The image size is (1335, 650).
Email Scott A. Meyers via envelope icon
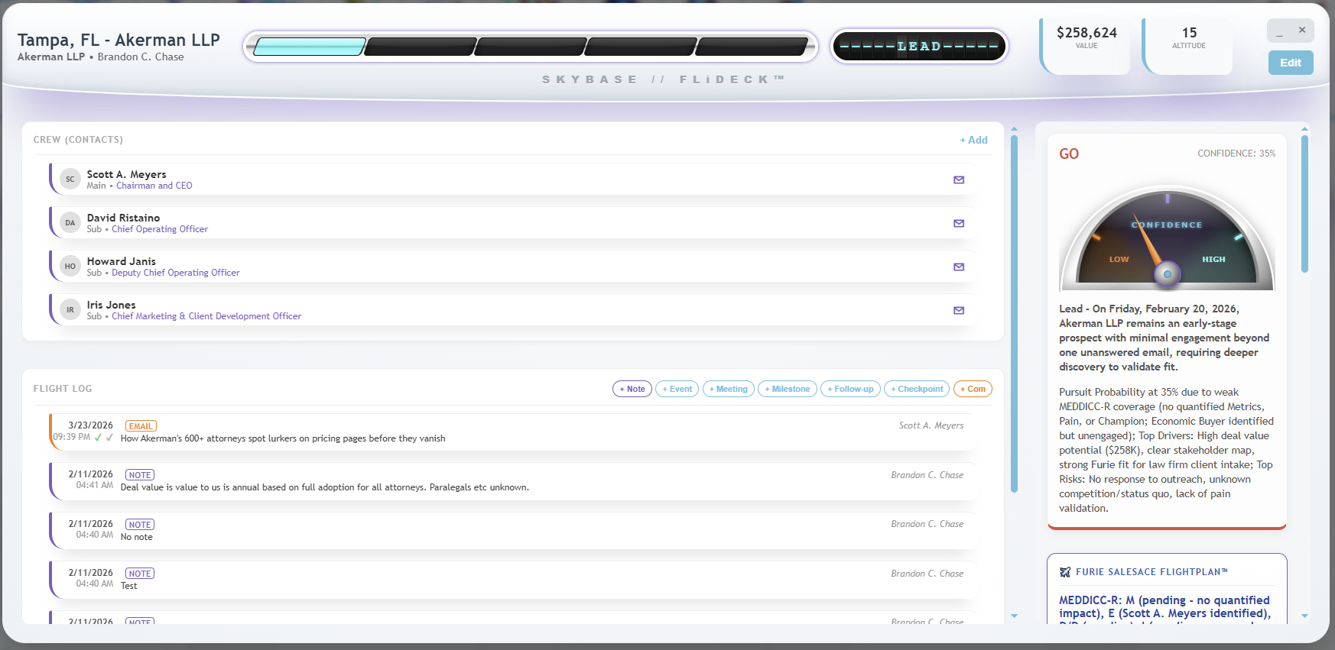[959, 180]
